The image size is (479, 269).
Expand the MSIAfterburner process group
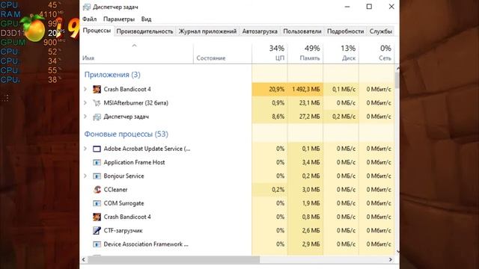[85, 103]
